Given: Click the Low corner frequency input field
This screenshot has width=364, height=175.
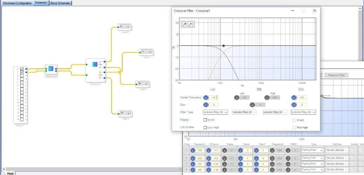Looking at the screenshot, I should (x=213, y=97).
